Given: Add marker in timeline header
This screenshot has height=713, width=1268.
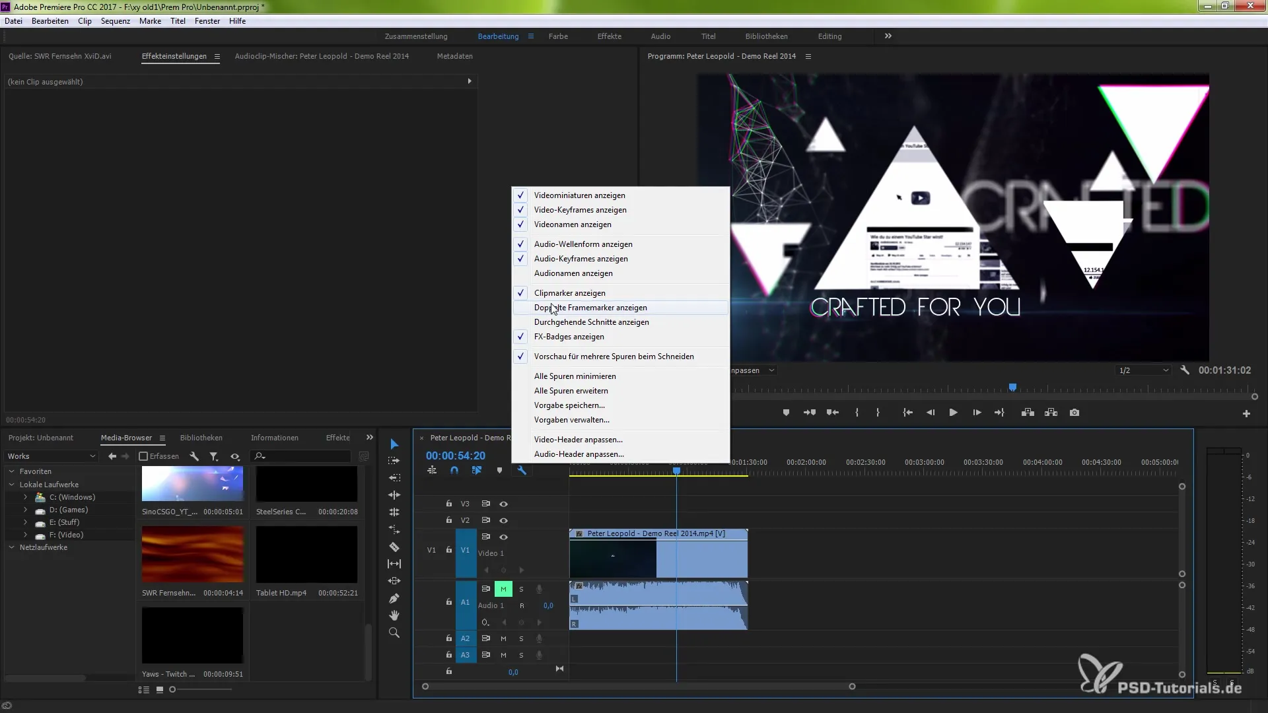Looking at the screenshot, I should point(499,471).
